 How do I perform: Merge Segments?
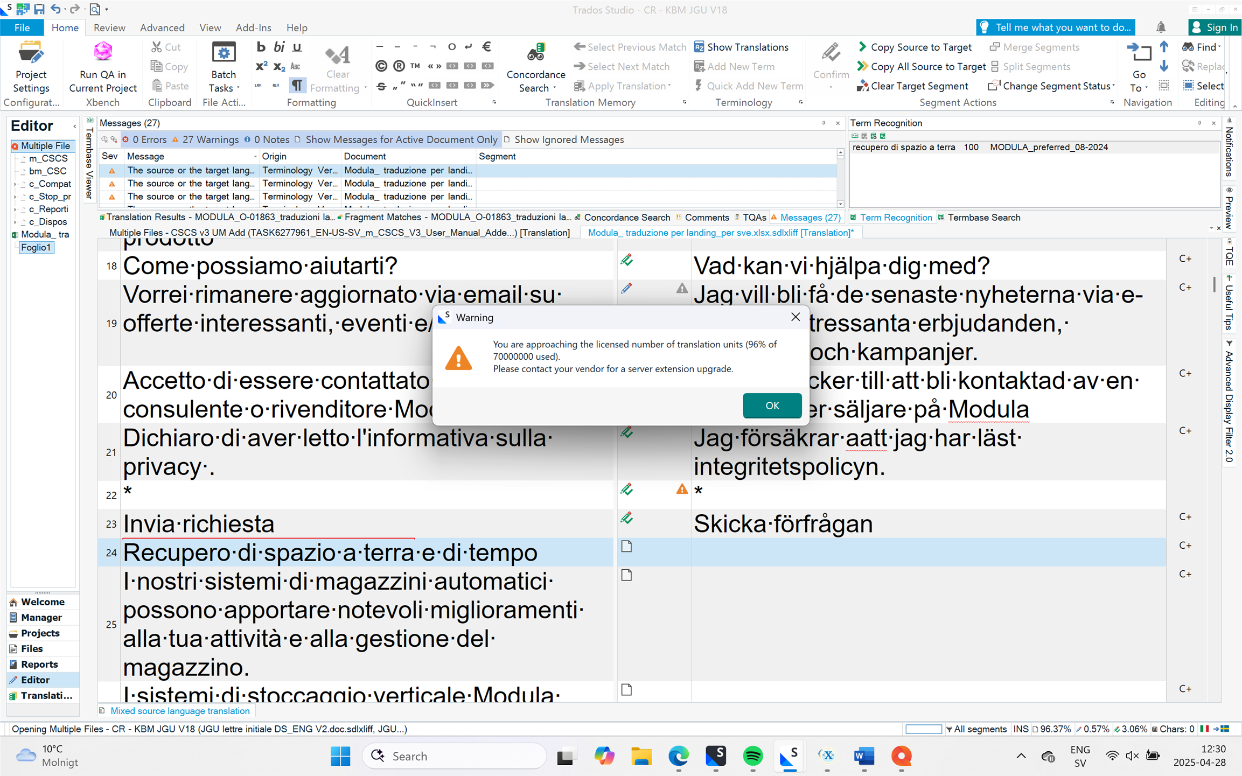pyautogui.click(x=1034, y=47)
